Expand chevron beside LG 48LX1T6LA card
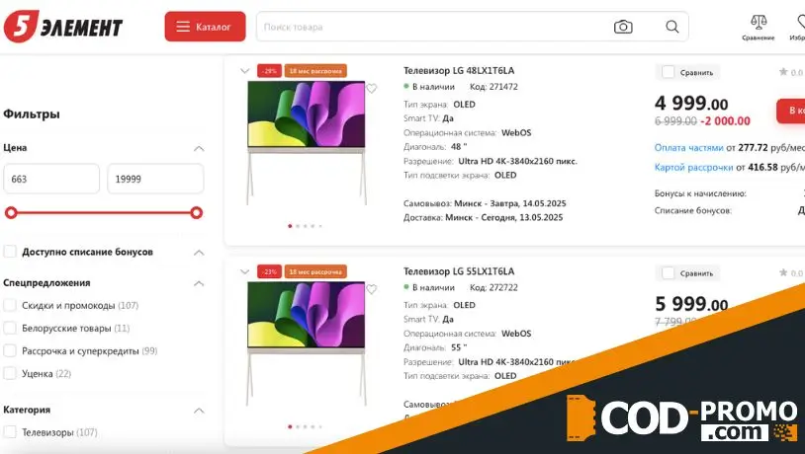 click(245, 71)
